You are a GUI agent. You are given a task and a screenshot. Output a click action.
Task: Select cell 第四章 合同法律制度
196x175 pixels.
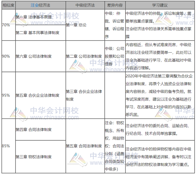[x=41, y=130]
